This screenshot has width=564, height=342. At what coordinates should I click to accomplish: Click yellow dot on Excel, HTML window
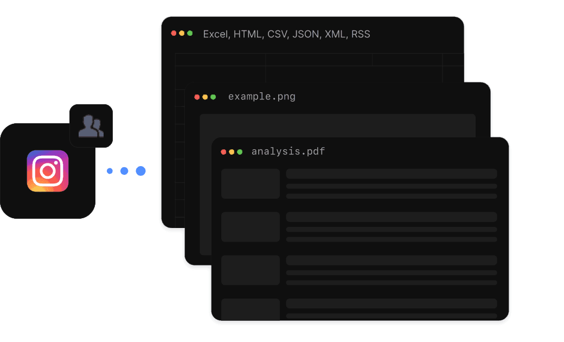pos(182,33)
